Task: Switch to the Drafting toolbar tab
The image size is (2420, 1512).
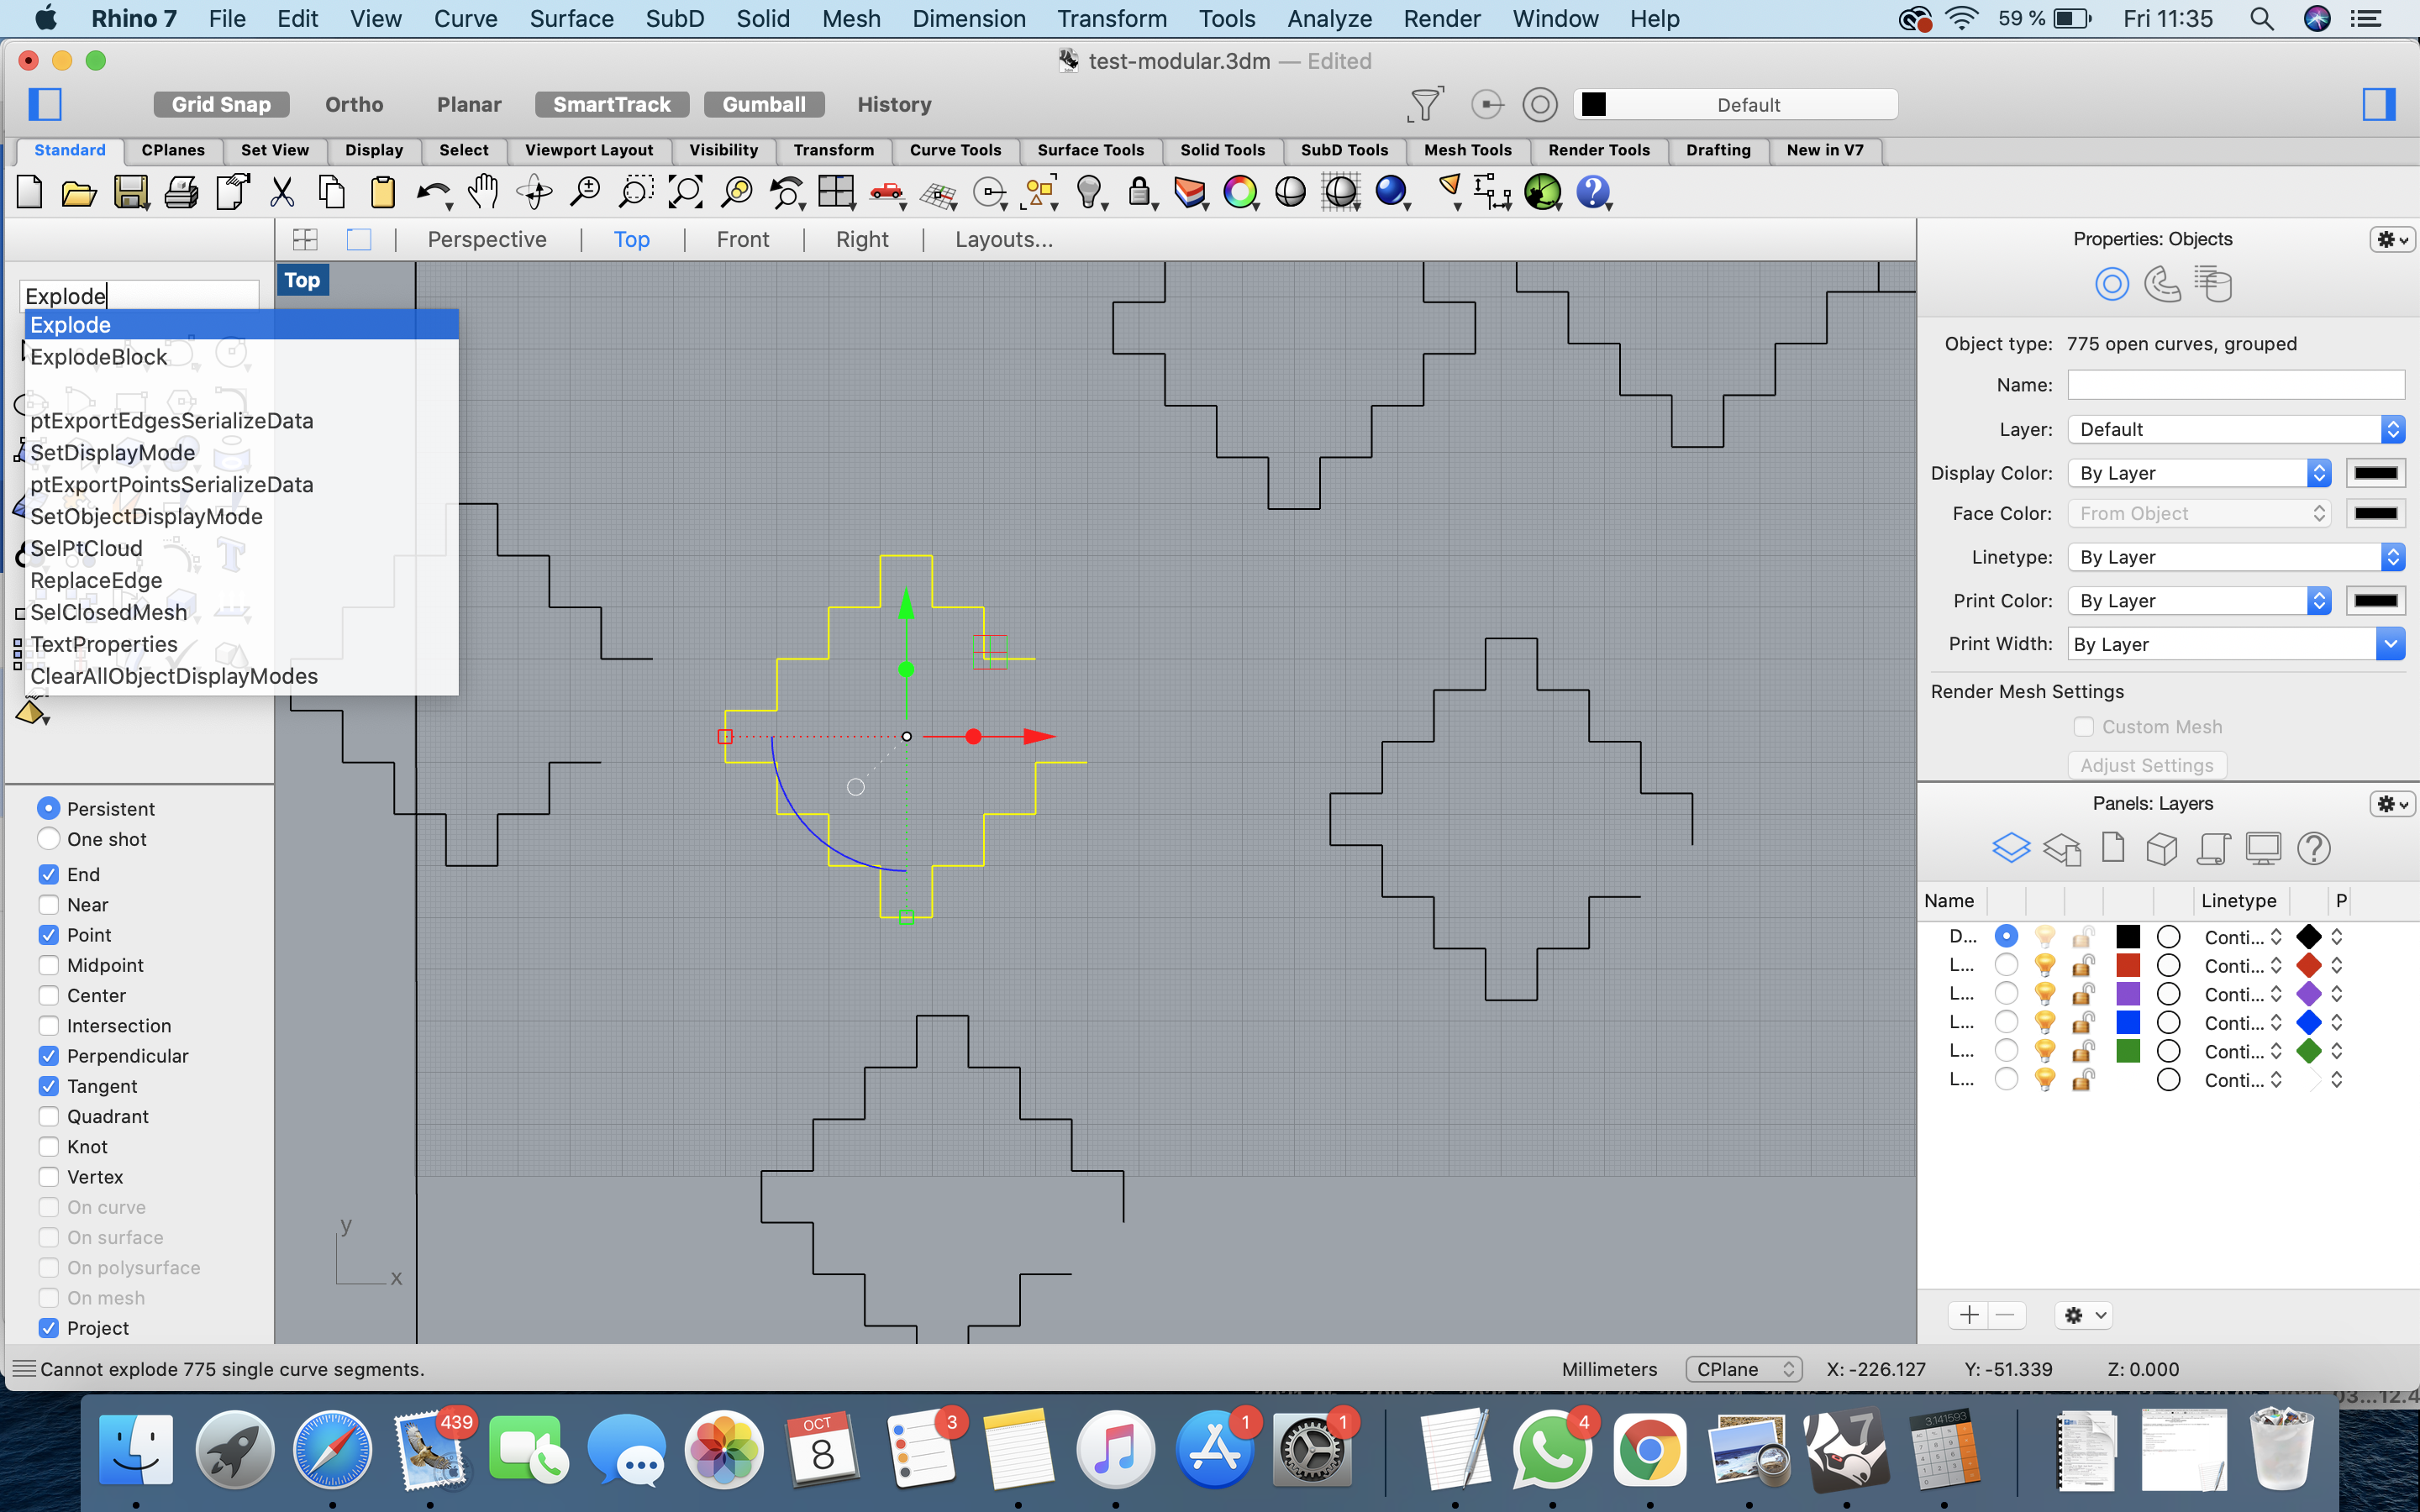Action: coord(1718,150)
